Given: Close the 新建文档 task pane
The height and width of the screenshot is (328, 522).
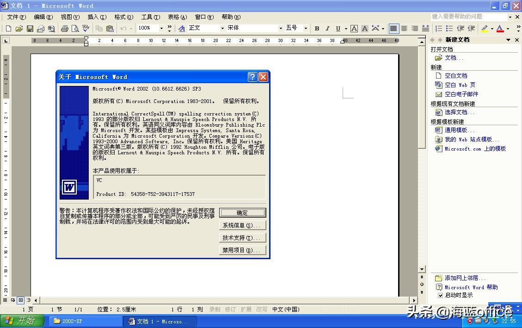Looking at the screenshot, I should pos(516,40).
